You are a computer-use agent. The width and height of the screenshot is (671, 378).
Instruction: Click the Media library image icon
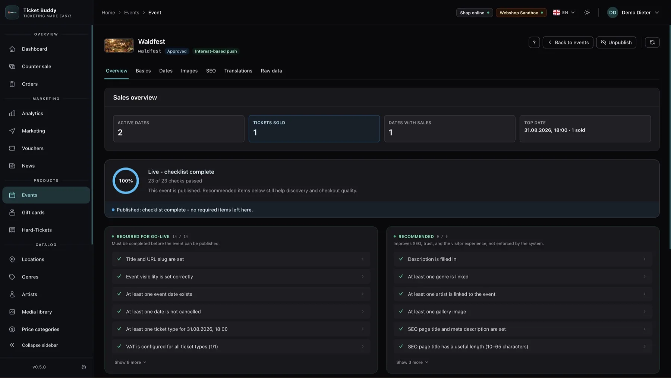12,312
